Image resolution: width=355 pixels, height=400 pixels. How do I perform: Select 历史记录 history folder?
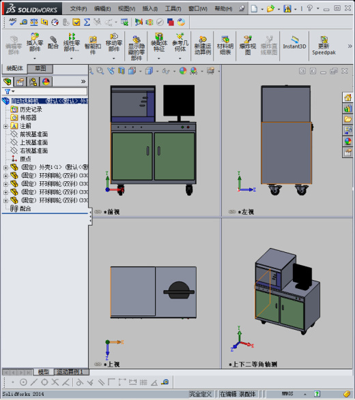[31, 110]
